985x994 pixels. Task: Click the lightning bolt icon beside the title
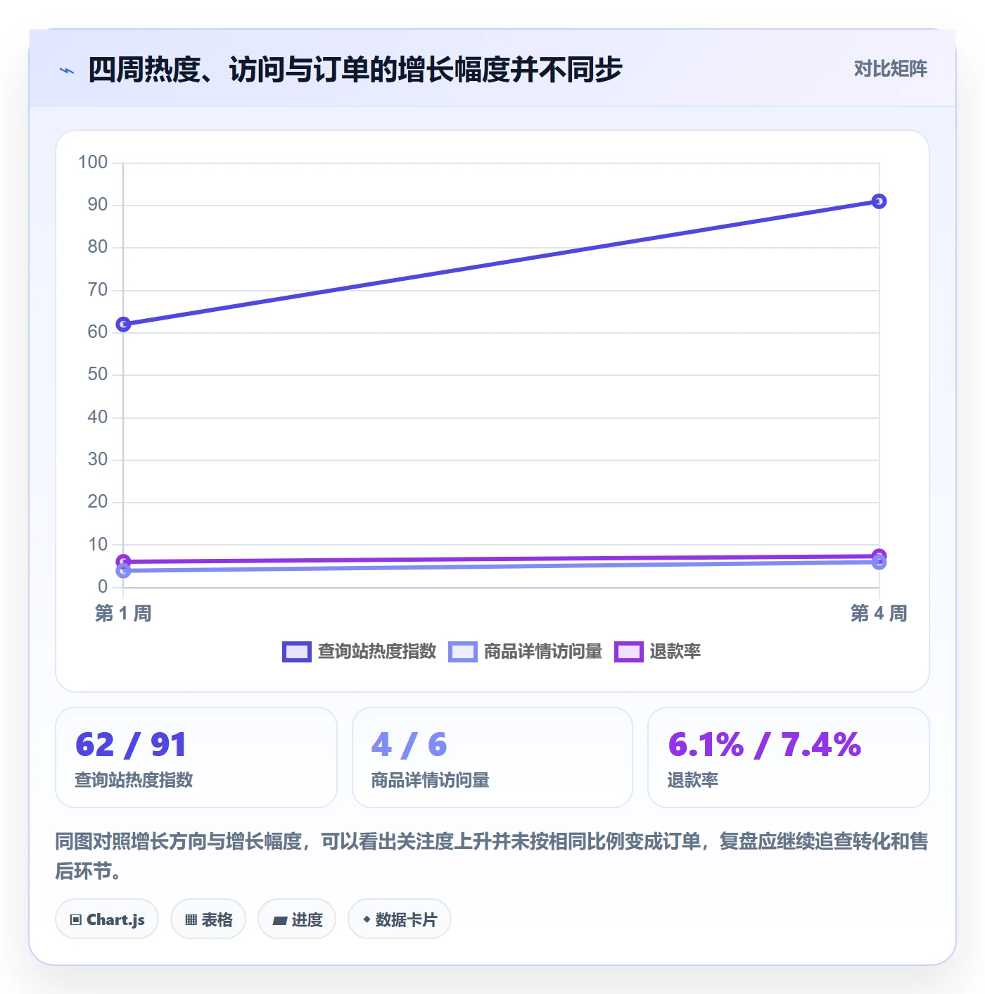67,70
